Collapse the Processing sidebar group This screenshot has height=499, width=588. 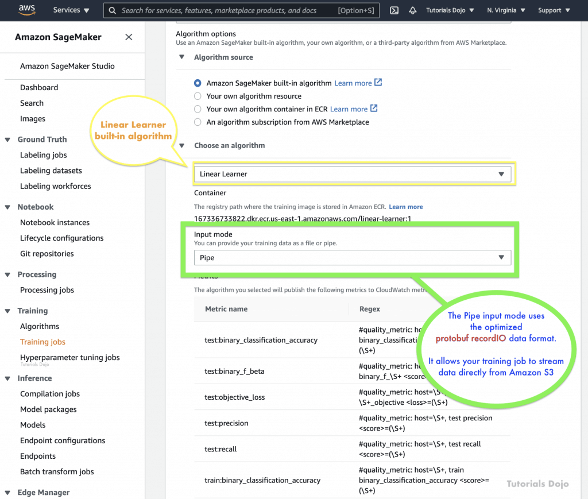coord(7,274)
